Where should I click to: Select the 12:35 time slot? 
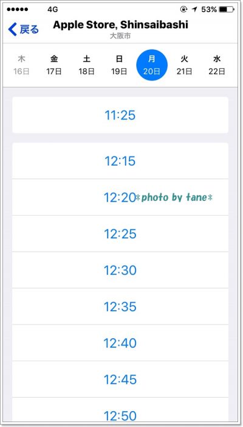point(120,306)
